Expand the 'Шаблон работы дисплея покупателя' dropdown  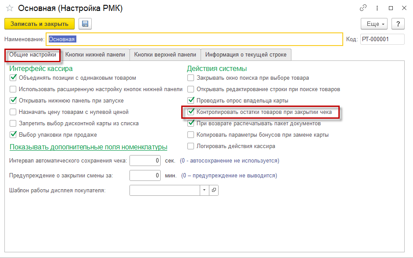click(x=205, y=190)
